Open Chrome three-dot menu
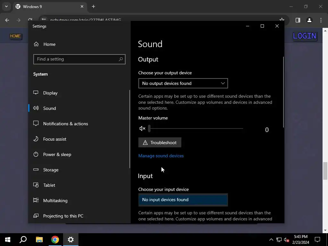Viewport: 328px width, 246px height. tap(321, 20)
